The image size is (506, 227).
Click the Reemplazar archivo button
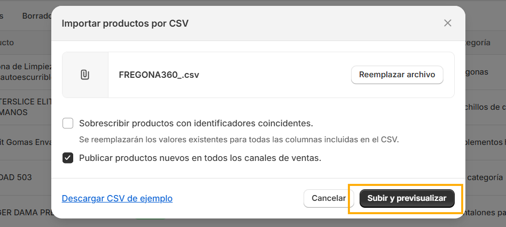[397, 75]
